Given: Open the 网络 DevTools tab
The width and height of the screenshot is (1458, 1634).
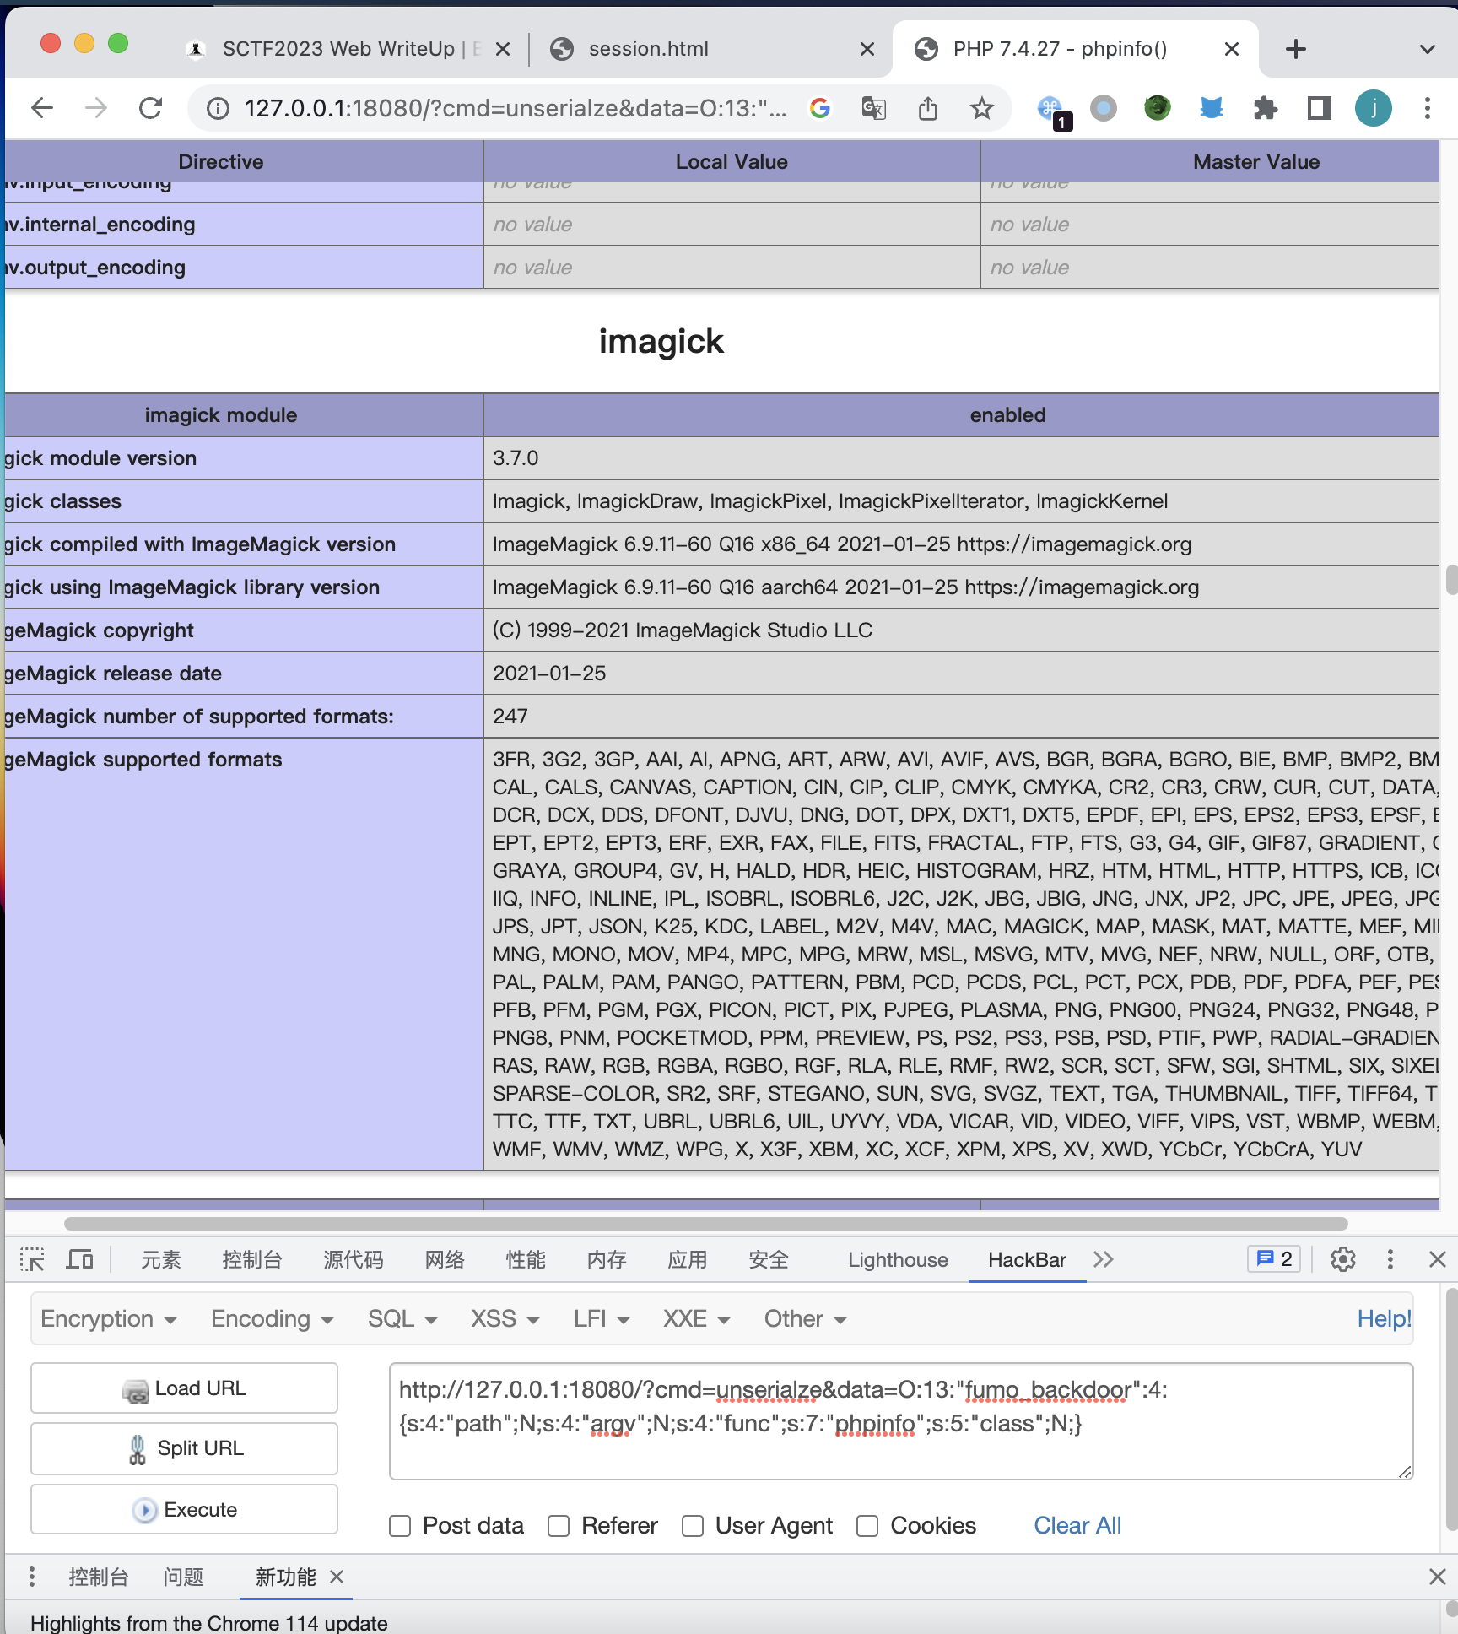Looking at the screenshot, I should [445, 1260].
